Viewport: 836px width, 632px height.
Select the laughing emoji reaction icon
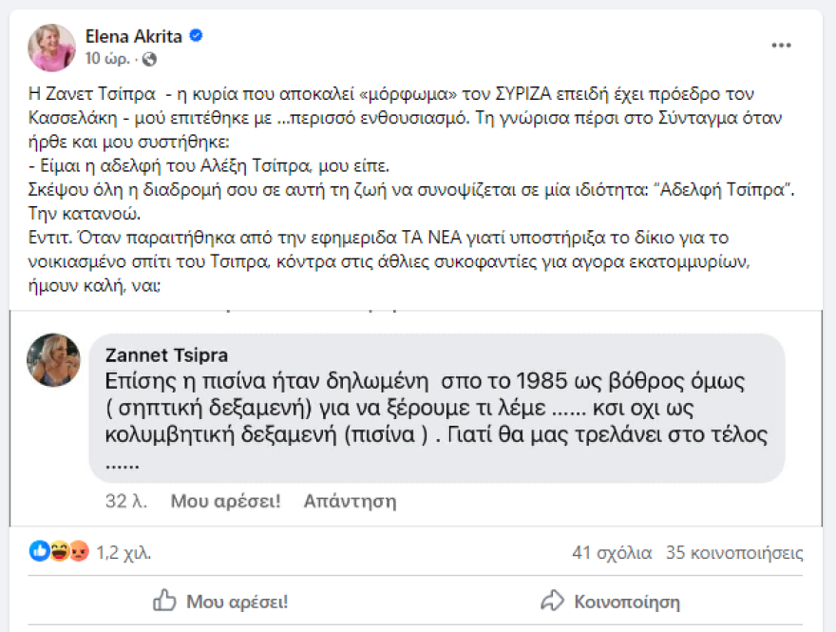[60, 550]
